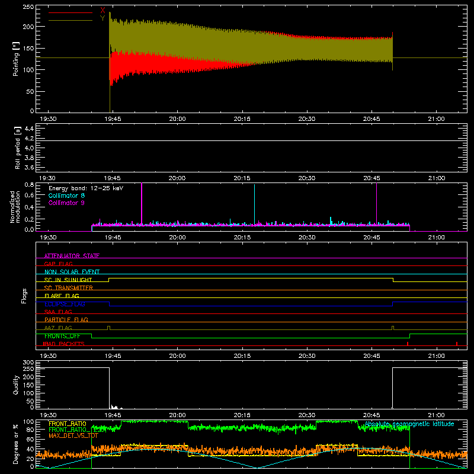Click the ECLIPSE_FLAG rising step near 20:50
The width and height of the screenshot is (474, 474).
(x=392, y=304)
